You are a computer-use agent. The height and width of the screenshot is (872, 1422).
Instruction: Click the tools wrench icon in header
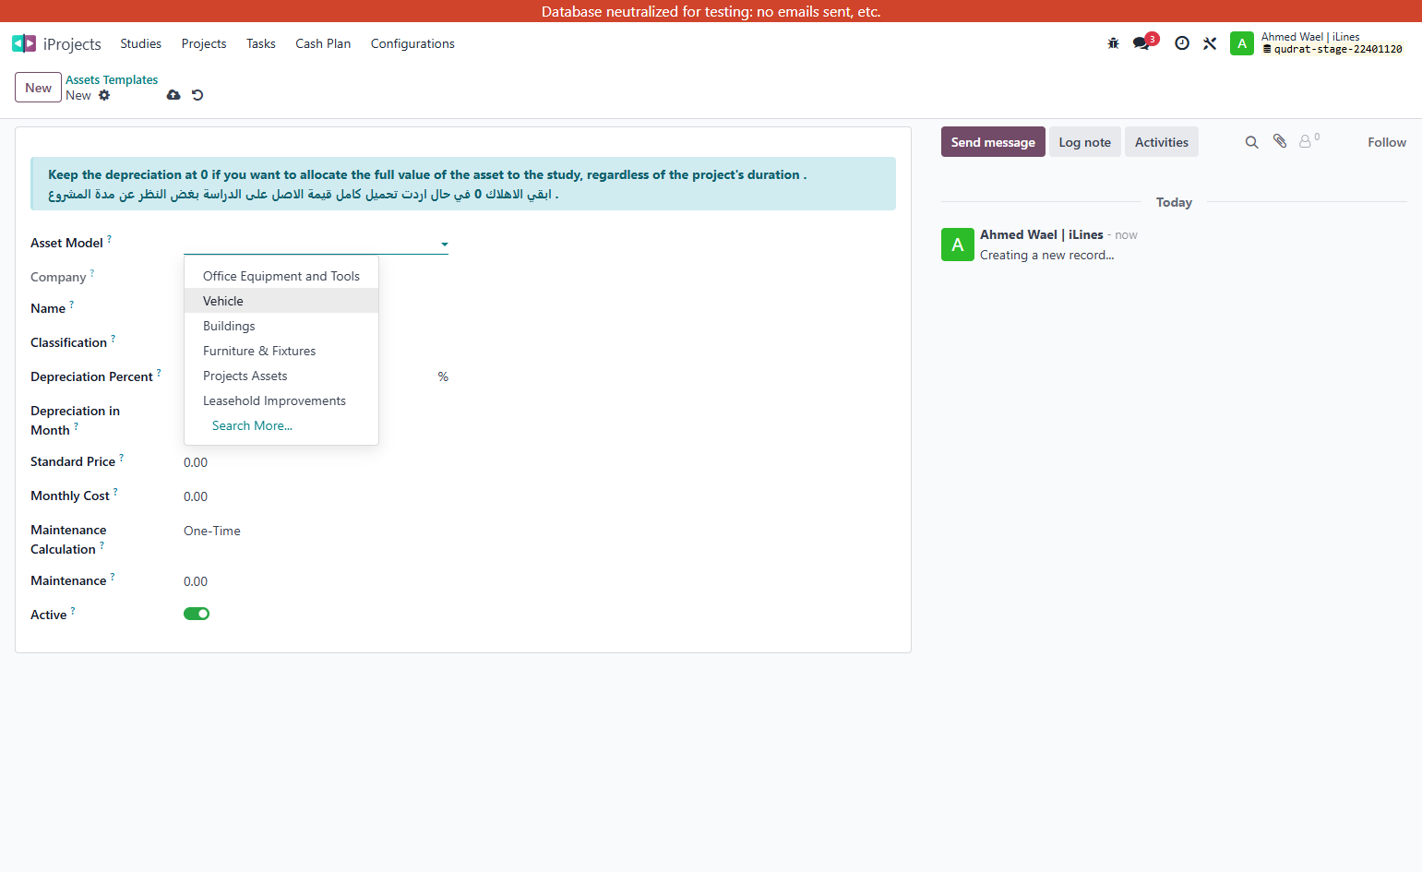1210,43
